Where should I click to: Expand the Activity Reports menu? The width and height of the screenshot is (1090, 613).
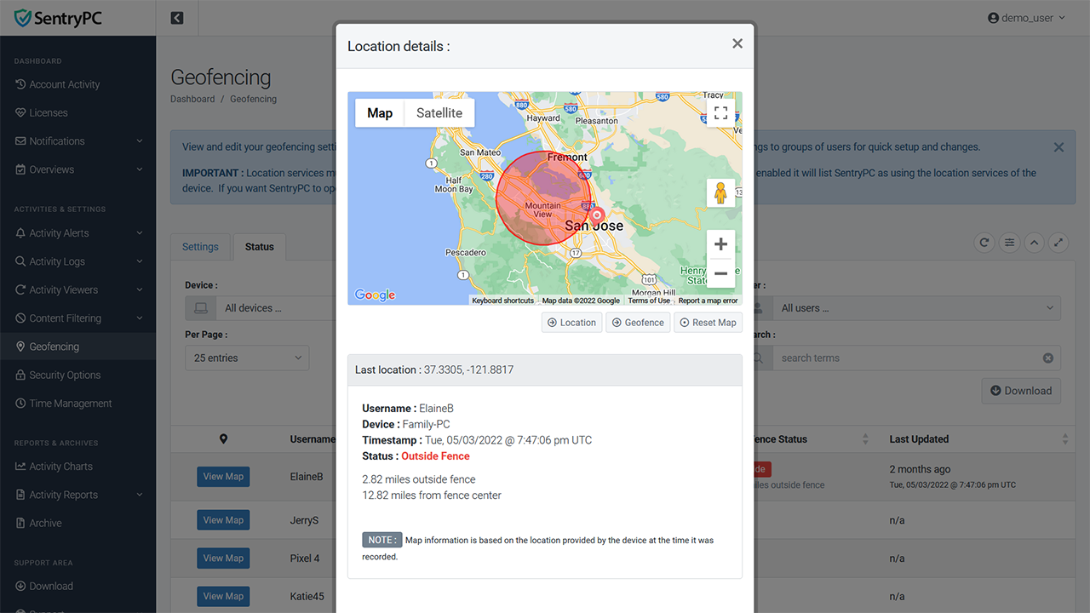78,495
